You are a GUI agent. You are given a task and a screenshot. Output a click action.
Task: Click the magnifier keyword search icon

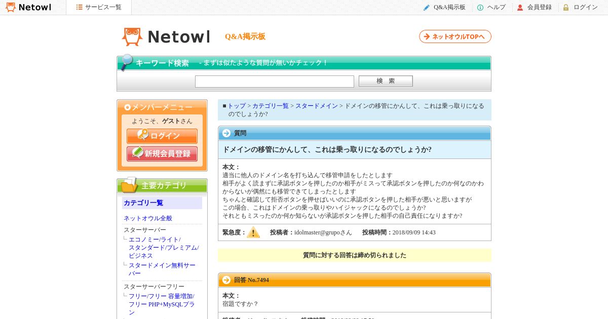pyautogui.click(x=126, y=62)
